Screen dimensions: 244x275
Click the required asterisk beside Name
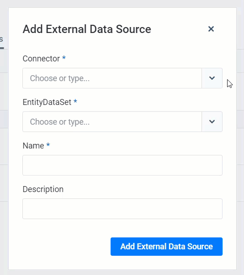pyautogui.click(x=48, y=145)
